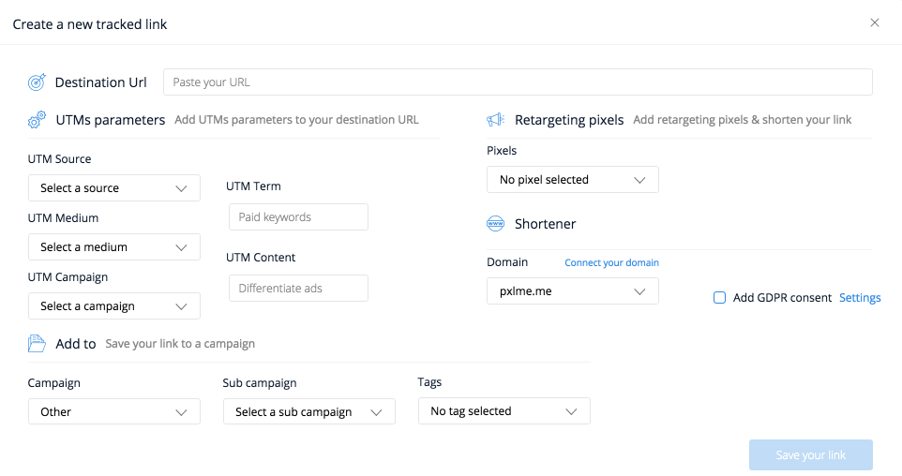Focus the Destination Url input field
Screen dimensions: 902x476
click(518, 82)
